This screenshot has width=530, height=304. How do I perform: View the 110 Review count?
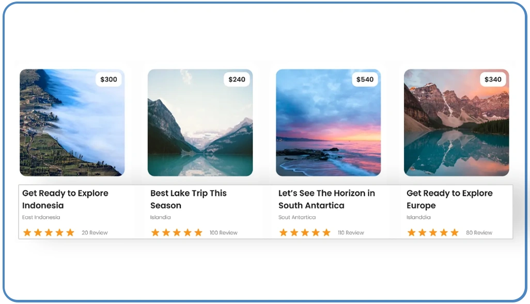(x=351, y=233)
